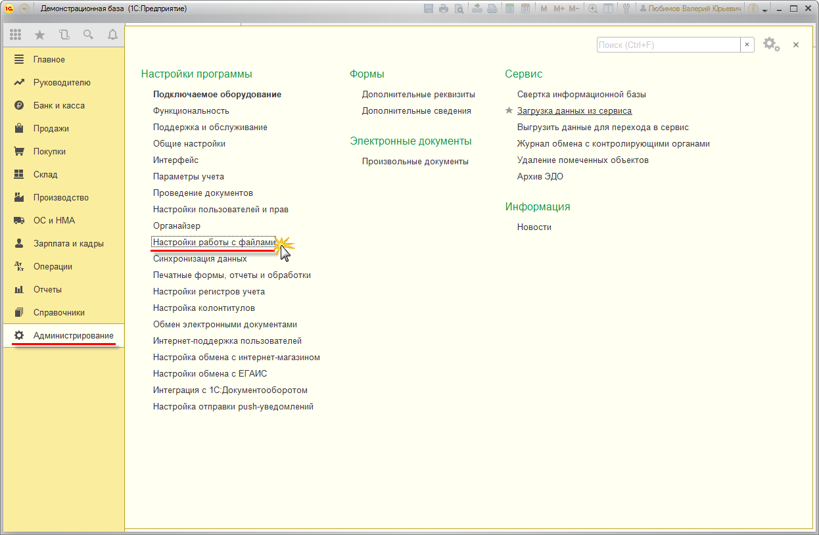This screenshot has width=819, height=535.
Task: Click the M+ memory add button
Action: [x=559, y=9]
